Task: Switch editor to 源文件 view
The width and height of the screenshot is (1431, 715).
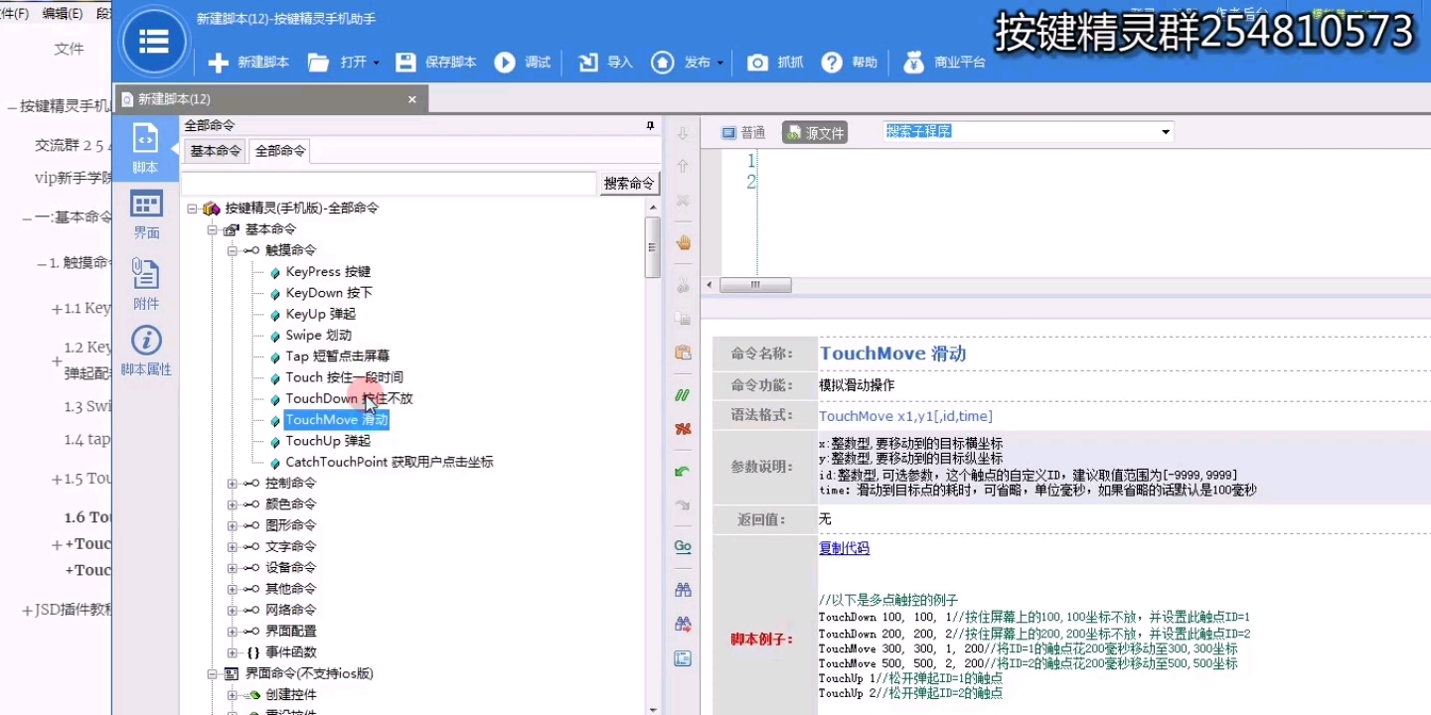Action: coord(815,132)
